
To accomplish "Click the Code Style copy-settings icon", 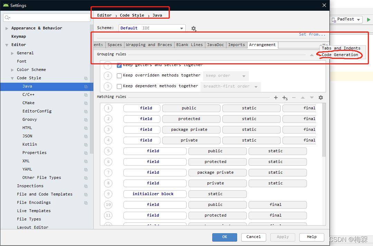I will (x=86, y=78).
